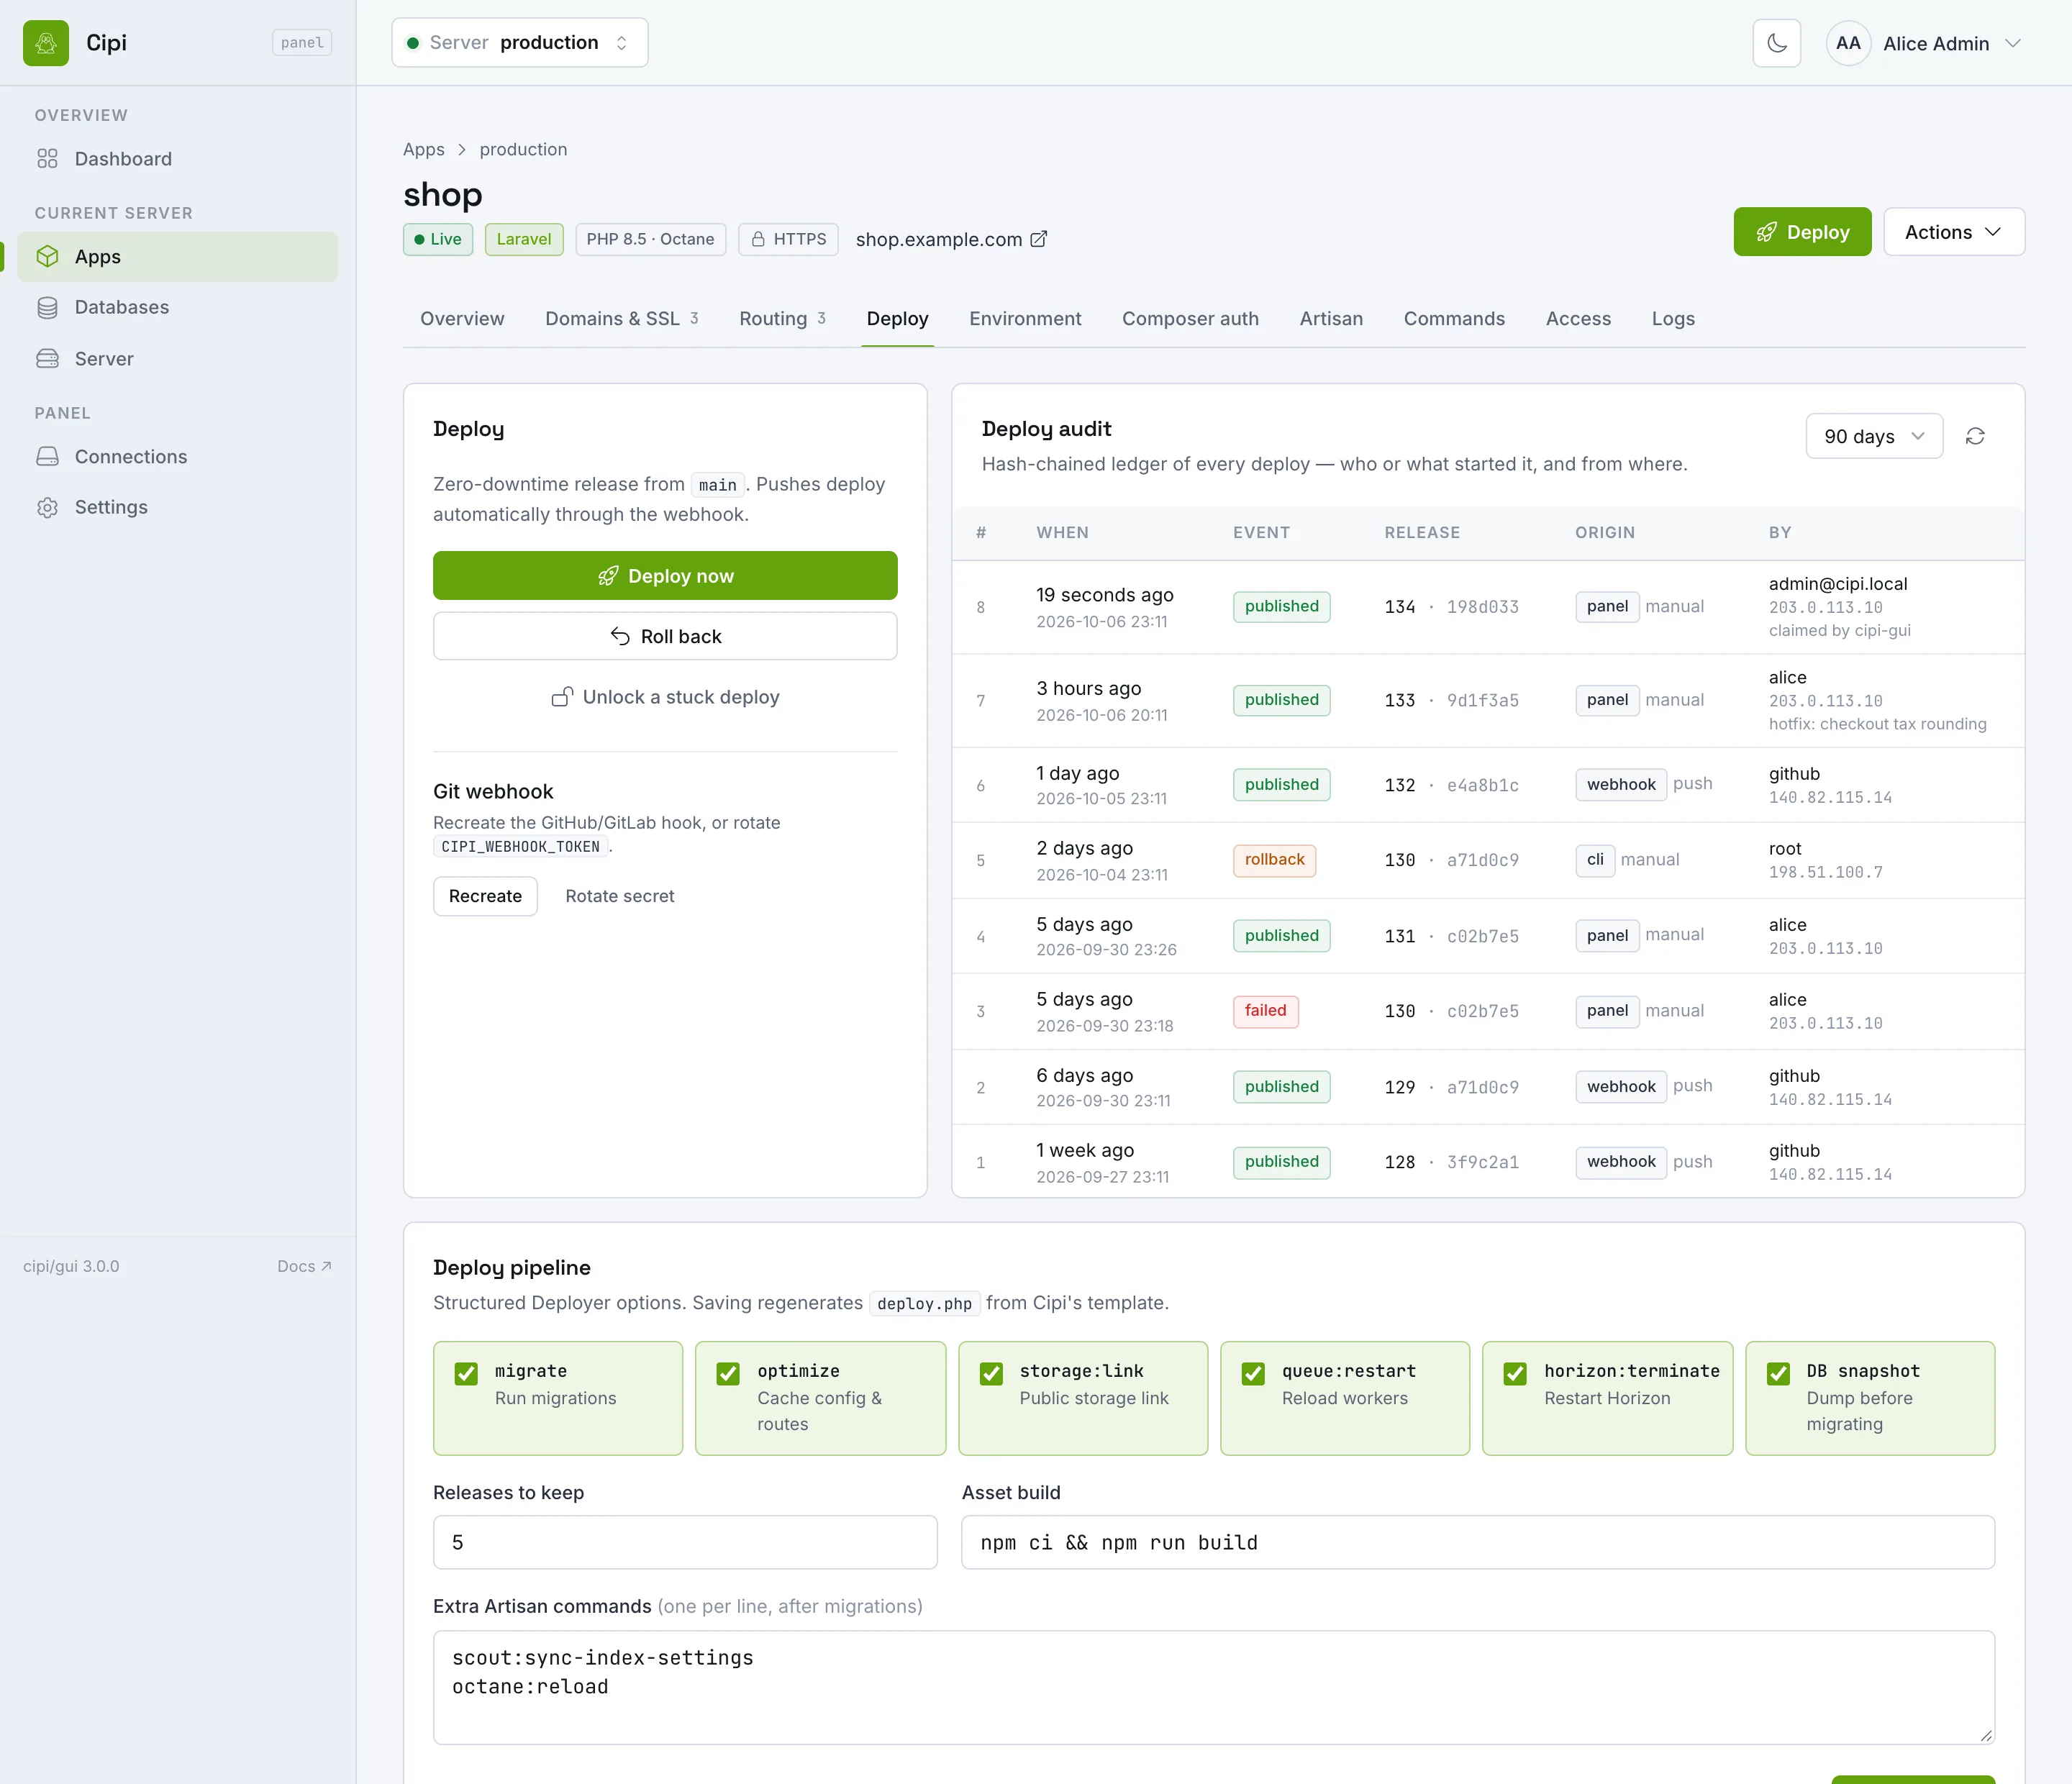Open the Logs tab
2072x1784 pixels.
(x=1673, y=319)
